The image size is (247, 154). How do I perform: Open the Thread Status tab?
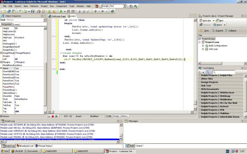tap(44, 146)
